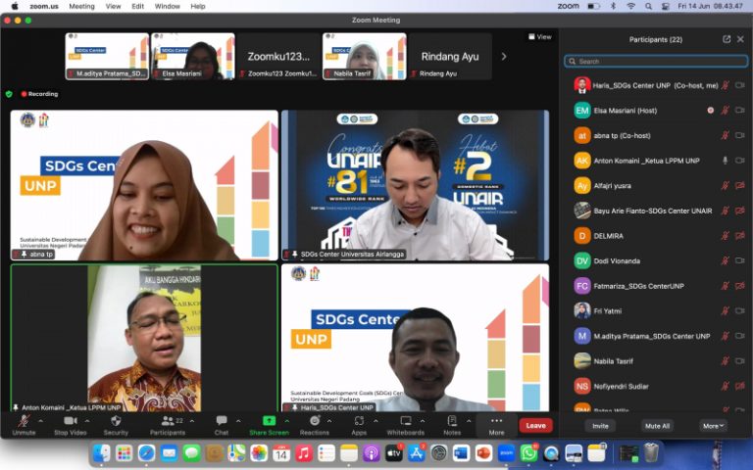753x470 pixels.
Task: Expand participants options arrow beside Participants
Action: (x=192, y=421)
